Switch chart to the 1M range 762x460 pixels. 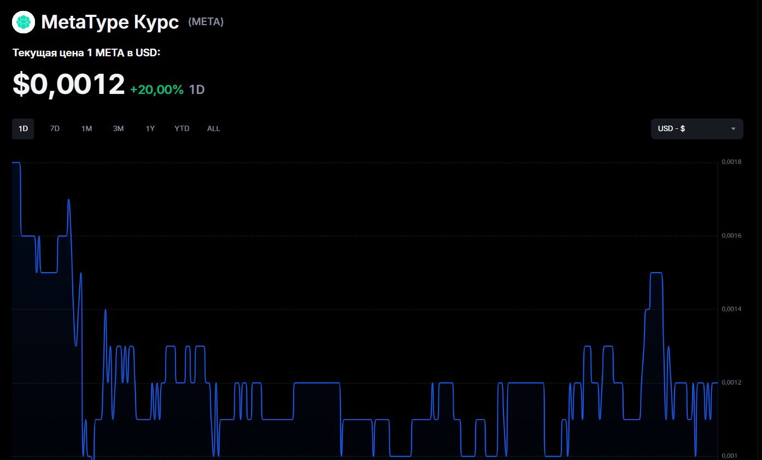[86, 129]
